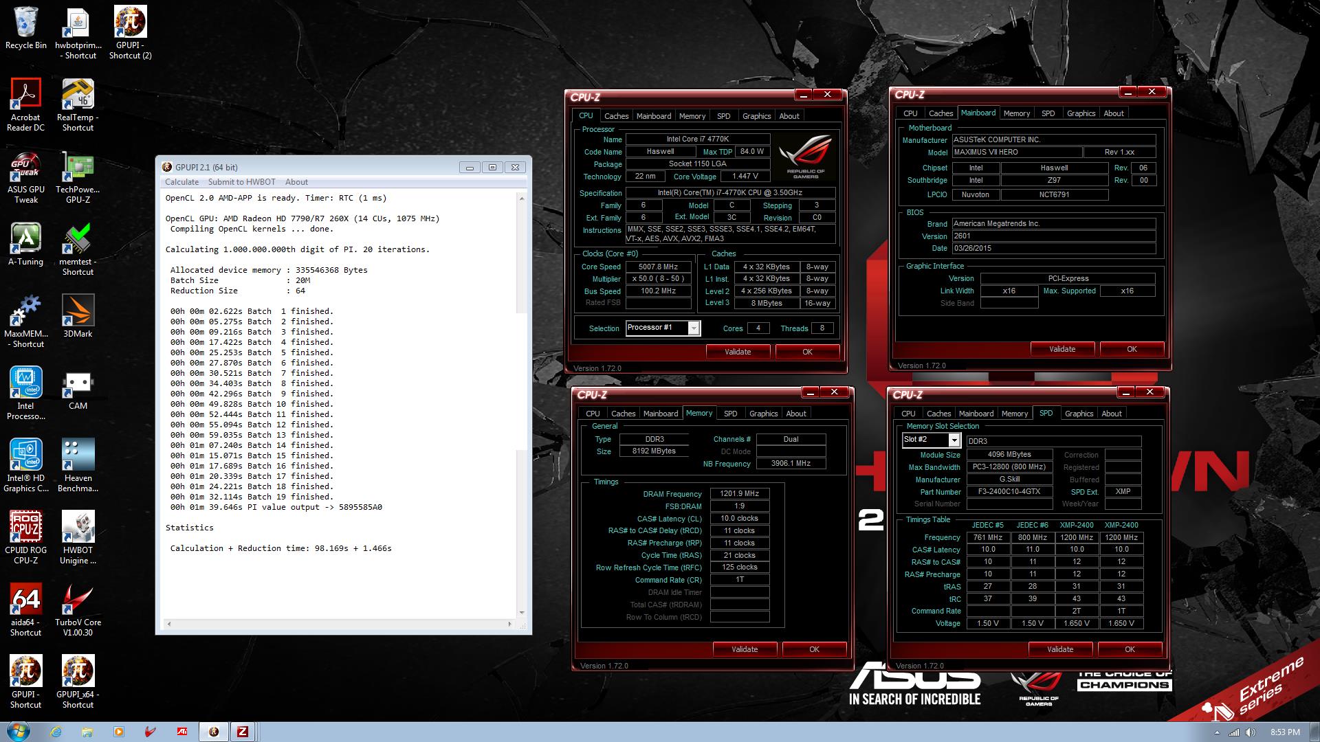Click the GPUPI horizontal scrollbar right arrow
1320x742 pixels.
tap(509, 624)
